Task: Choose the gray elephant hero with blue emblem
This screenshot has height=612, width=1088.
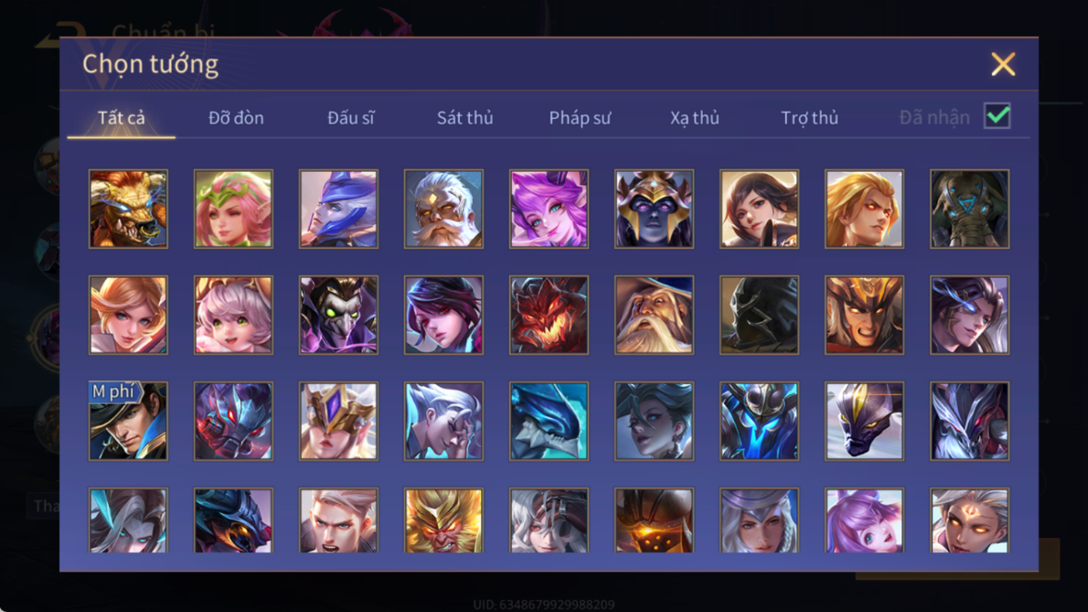Action: [x=969, y=209]
